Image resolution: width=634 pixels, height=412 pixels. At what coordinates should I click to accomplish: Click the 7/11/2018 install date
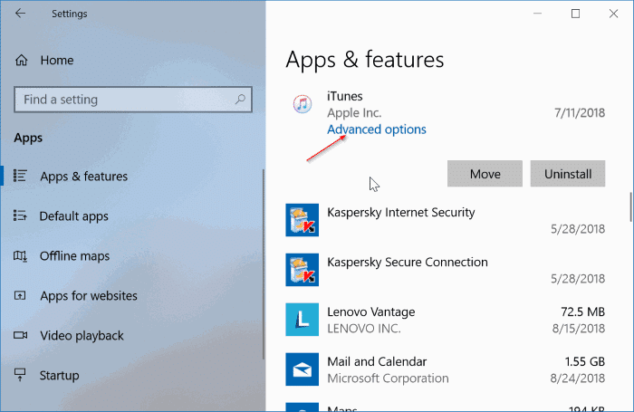click(x=580, y=113)
